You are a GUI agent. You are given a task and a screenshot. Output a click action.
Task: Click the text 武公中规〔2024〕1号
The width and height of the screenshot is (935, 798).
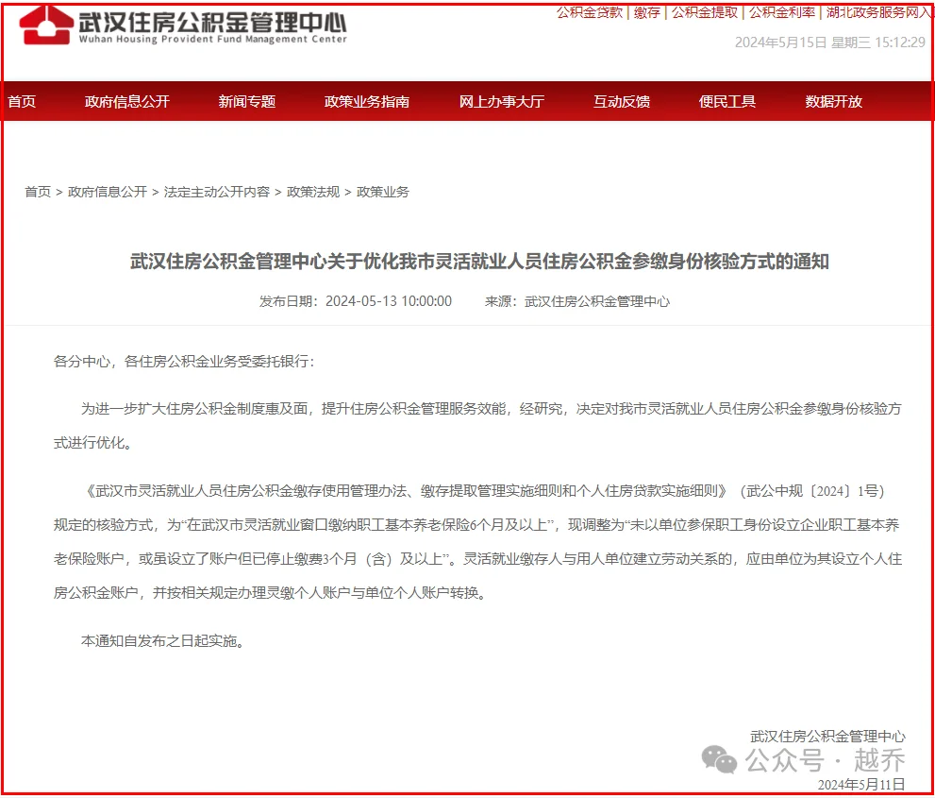812,491
